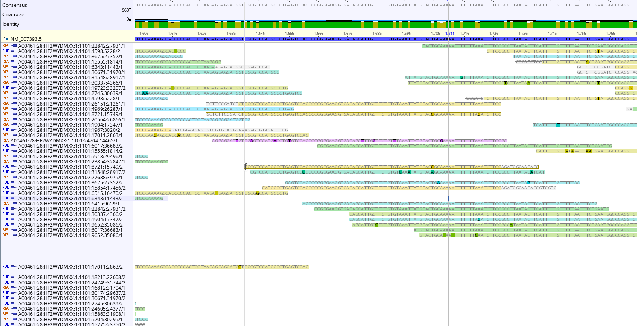Click the Coverage track label
The width and height of the screenshot is (637, 326).
(x=13, y=15)
